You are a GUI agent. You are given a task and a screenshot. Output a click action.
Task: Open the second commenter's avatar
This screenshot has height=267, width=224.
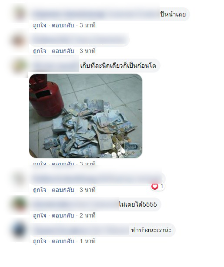tap(19, 40)
